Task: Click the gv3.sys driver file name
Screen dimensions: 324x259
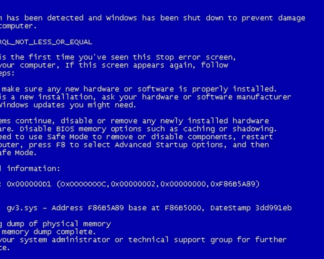Action: [22, 208]
